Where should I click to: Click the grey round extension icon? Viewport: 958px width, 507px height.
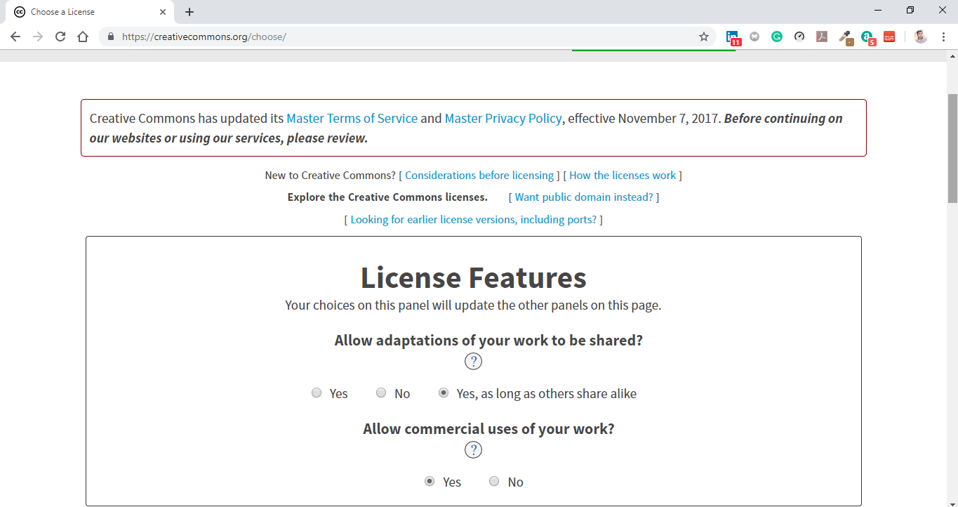[754, 37]
